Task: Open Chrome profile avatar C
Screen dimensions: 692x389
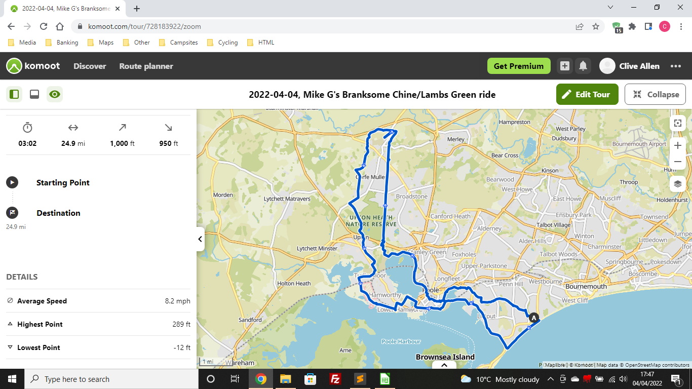Action: point(665,26)
